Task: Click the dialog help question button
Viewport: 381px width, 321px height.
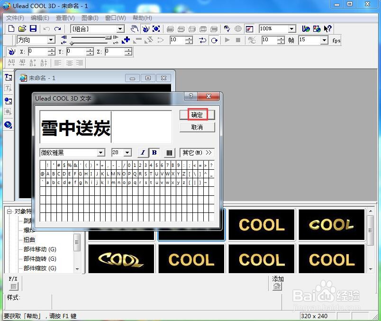Action: coord(191,96)
